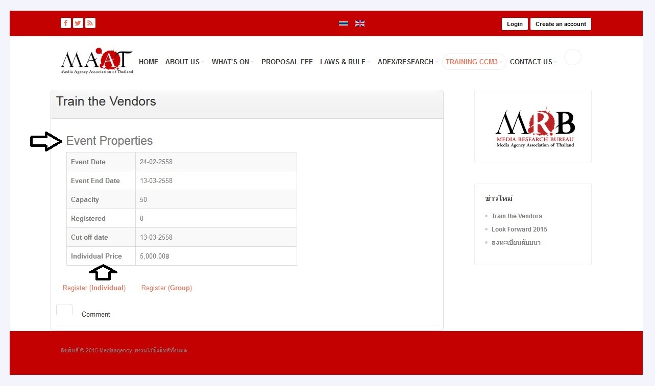Expand the What's On menu
Viewport: 655px width, 386px height.
pos(231,62)
